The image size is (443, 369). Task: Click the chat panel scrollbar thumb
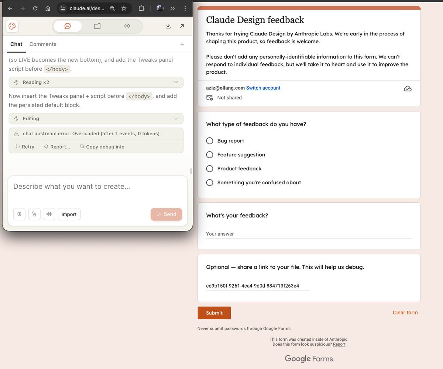191,171
